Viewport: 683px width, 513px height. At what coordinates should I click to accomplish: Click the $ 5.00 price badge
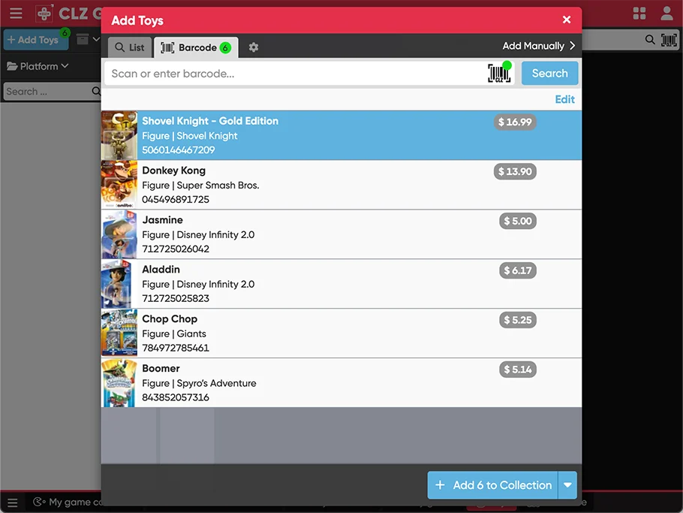517,221
